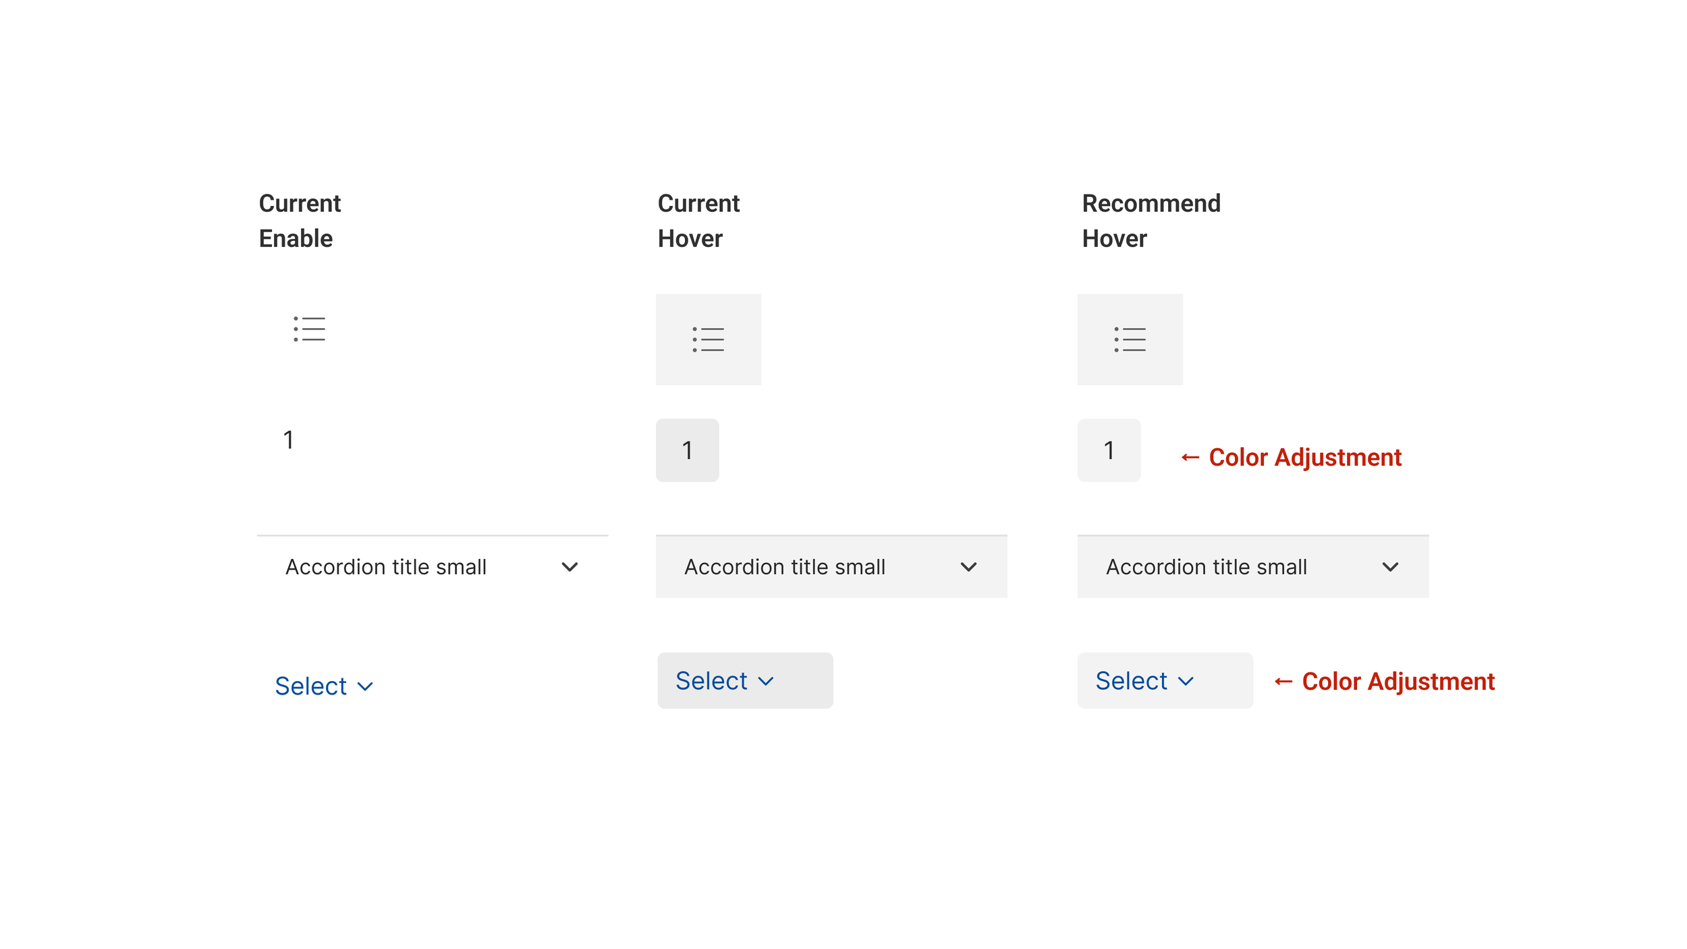Viewport: 1687px width, 949px height.
Task: Click the page 1 button beside Color Adjustment
Action: coord(1109,450)
